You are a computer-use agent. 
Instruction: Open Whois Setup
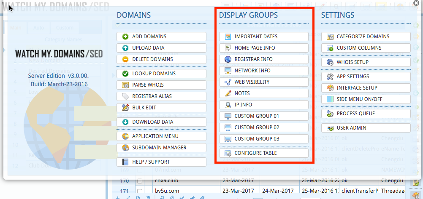[366, 62]
